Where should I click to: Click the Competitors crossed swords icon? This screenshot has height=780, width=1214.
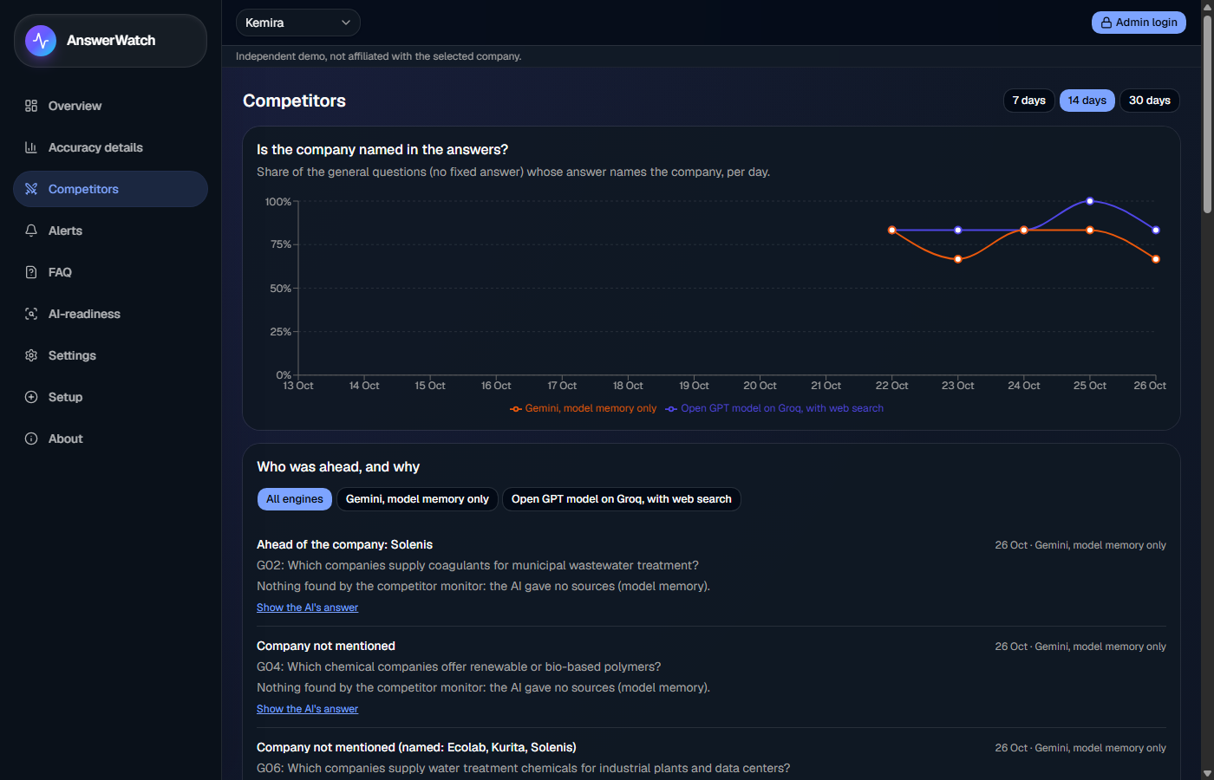pos(31,189)
